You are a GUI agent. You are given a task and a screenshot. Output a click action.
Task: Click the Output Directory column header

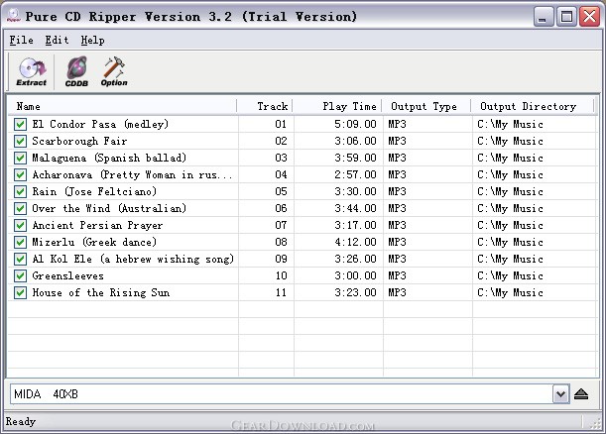point(533,106)
